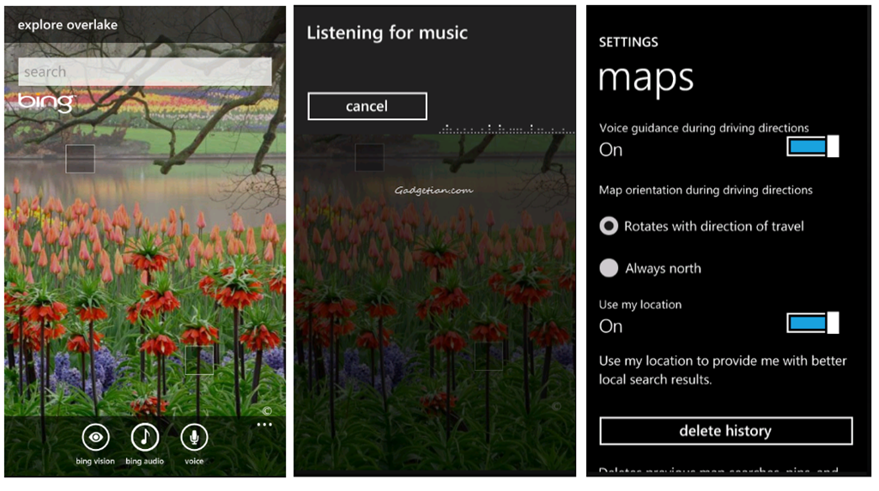Disable the Use my location switch
The height and width of the screenshot is (491, 879).
812,323
